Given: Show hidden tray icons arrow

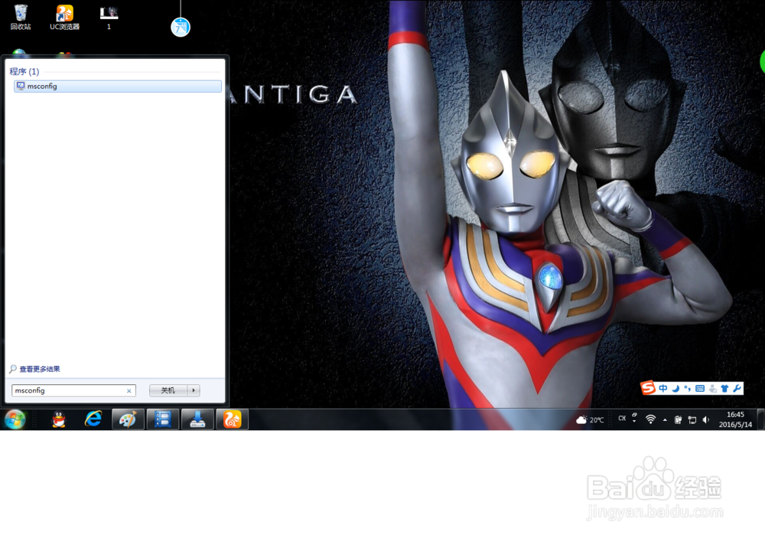Looking at the screenshot, I should click(x=665, y=420).
